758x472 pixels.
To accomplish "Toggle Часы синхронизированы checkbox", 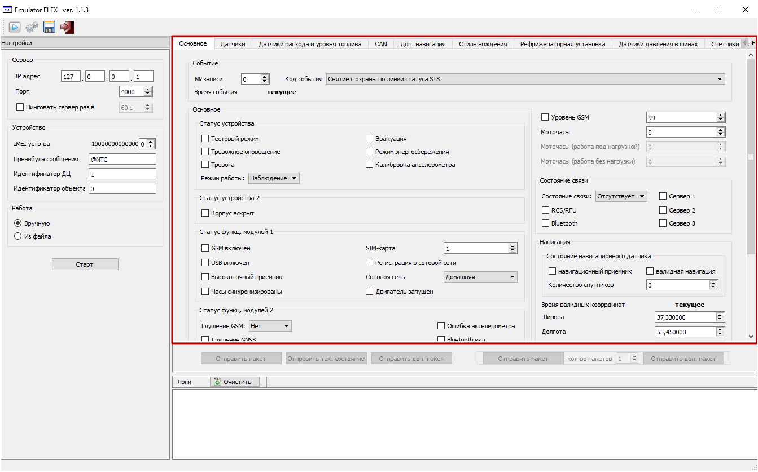I will (x=205, y=292).
